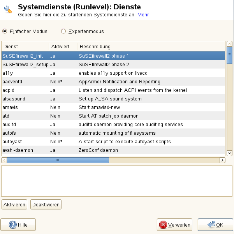Viewport: 234px width, 234px height.
Task: Click the blue return arrow OK icon
Action: 211,224
